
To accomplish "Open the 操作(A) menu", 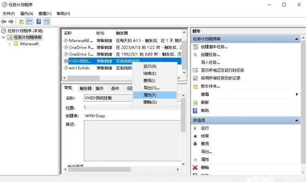I will (x=27, y=13).
